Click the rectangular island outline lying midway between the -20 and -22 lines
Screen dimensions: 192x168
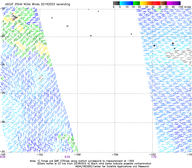click(67, 26)
